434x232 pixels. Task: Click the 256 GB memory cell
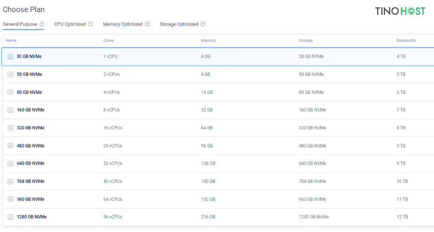pos(208,217)
